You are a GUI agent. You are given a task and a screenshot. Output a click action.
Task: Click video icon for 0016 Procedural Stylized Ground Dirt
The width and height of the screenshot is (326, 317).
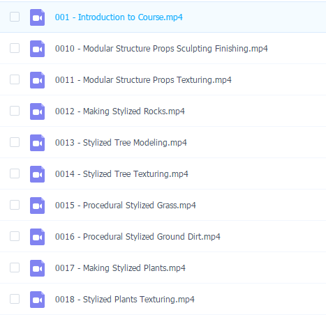click(37, 237)
